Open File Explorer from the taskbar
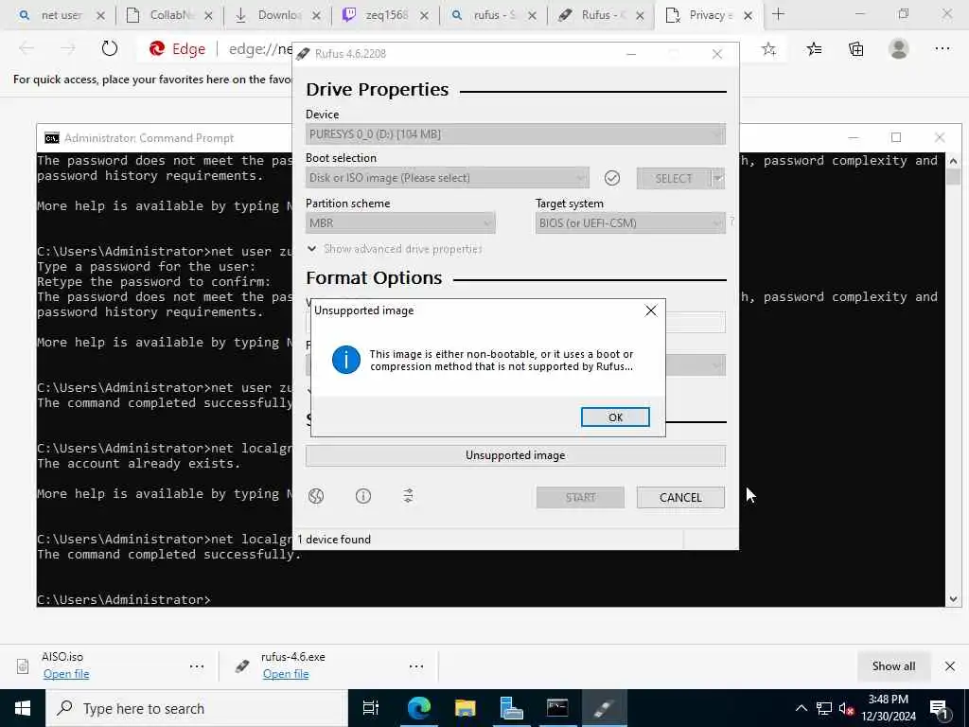 pyautogui.click(x=465, y=708)
